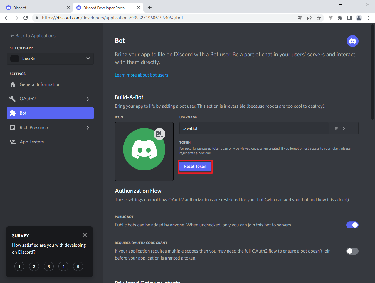This screenshot has width=375, height=283.
Task: Click the upload image icon on bot avatar
Action: pos(159,134)
